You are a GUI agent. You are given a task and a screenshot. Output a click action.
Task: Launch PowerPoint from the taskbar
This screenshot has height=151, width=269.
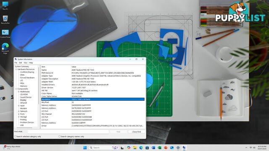(x=166, y=148)
